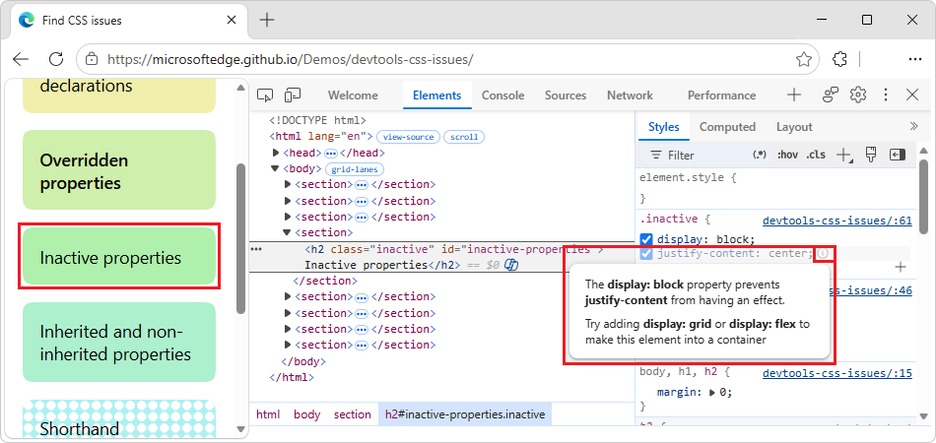Click Inherited and non-inherited properties card
The width and height of the screenshot is (936, 443).
(x=119, y=343)
